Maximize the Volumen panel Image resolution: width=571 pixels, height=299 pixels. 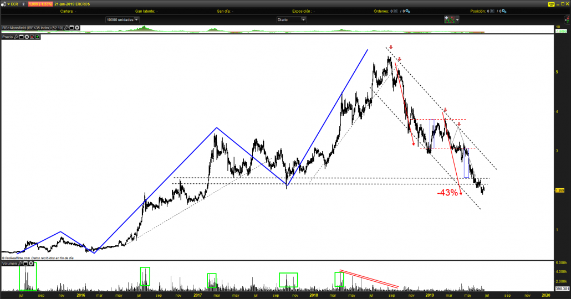pyautogui.click(x=26, y=264)
